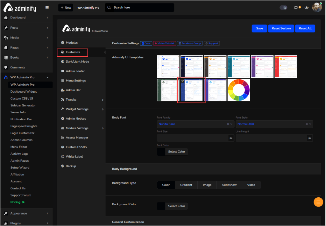Expand the Posts sidebar chevron
Screen dimensions: 326x226
pyautogui.click(x=48, y=28)
